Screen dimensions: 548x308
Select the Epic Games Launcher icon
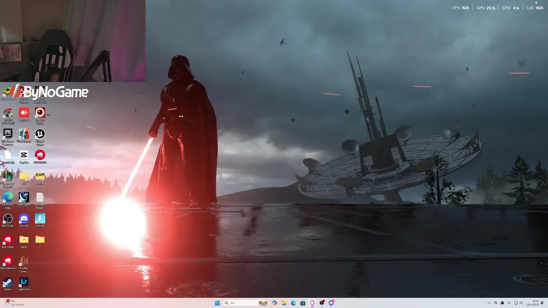tap(8, 137)
